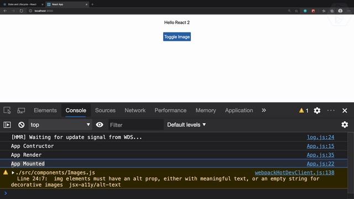Select the App Render log line
354x199 pixels.
coord(26,155)
